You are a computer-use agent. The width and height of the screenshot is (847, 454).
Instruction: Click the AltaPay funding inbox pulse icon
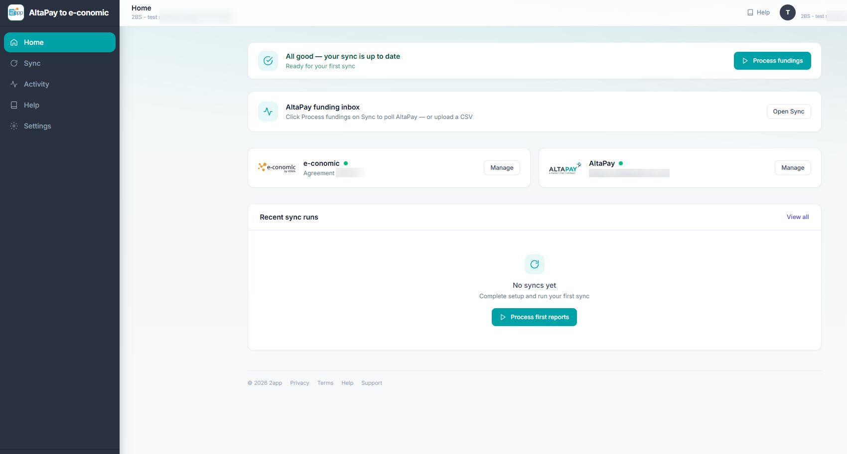pos(268,112)
